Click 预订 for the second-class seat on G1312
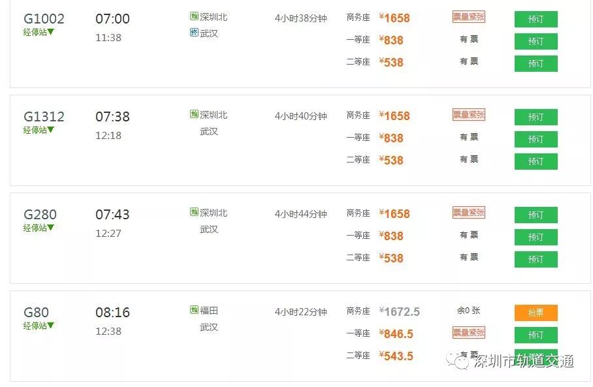593x387 pixels. coord(536,161)
